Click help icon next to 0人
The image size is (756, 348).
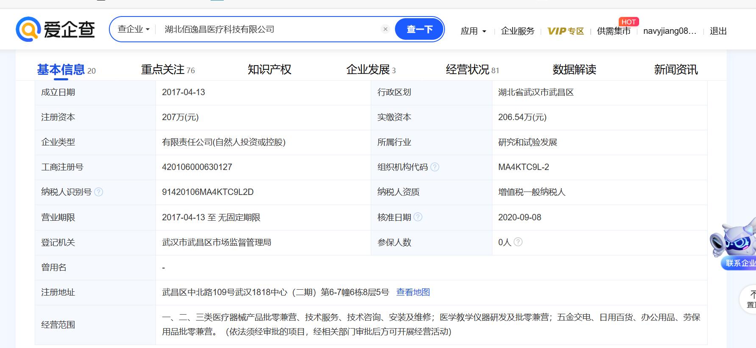point(518,242)
